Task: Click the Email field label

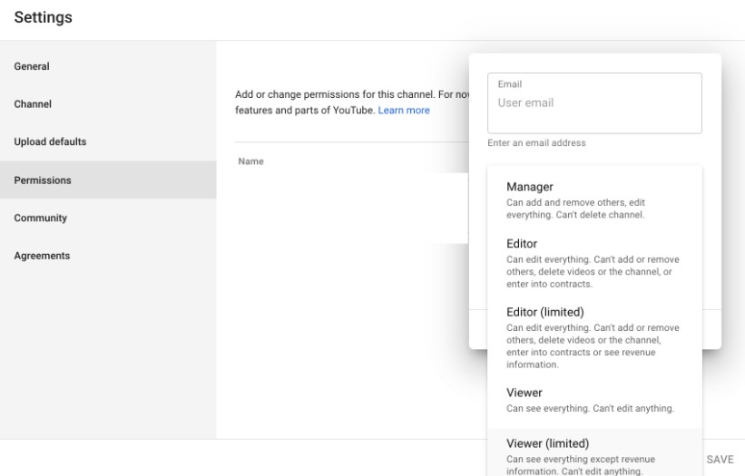Action: [510, 84]
